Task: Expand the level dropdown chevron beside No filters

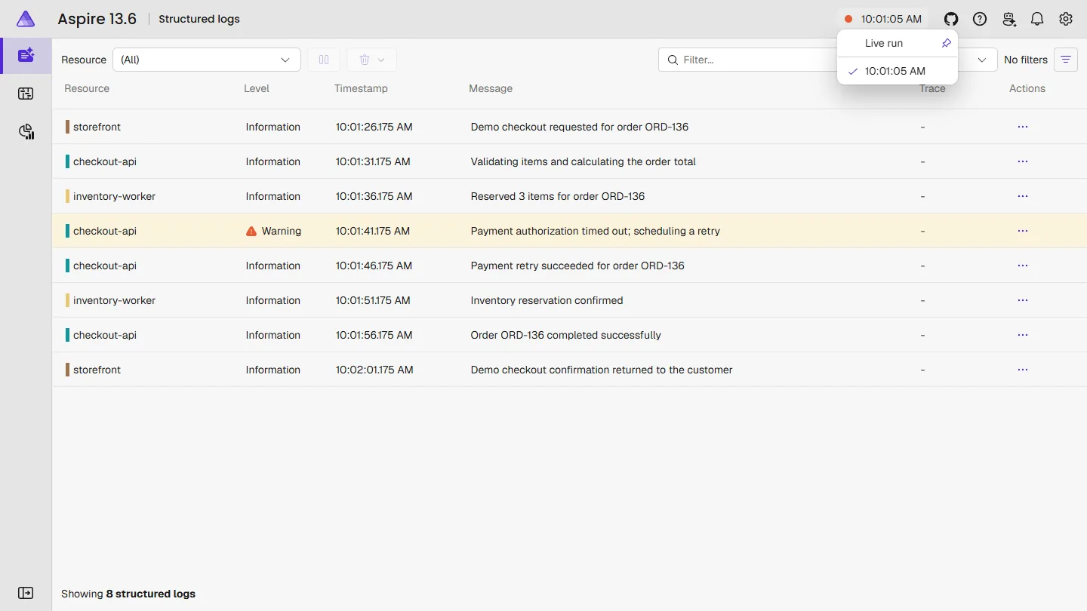Action: point(983,60)
